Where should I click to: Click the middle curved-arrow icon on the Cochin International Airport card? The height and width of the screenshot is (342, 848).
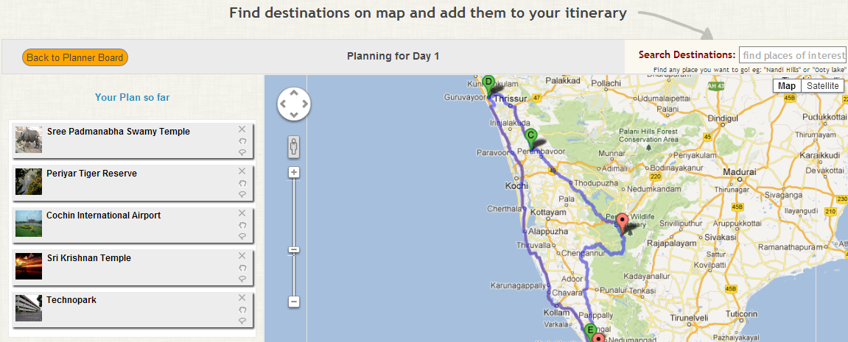242,225
